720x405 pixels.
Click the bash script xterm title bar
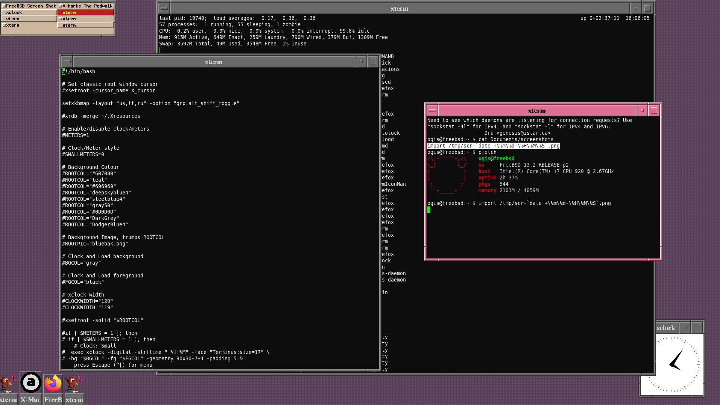(x=214, y=62)
